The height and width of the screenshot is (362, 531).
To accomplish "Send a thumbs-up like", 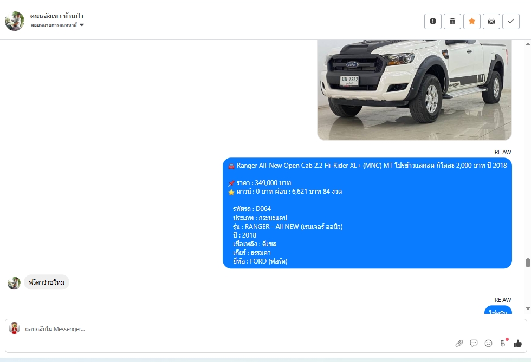I will pos(517,344).
